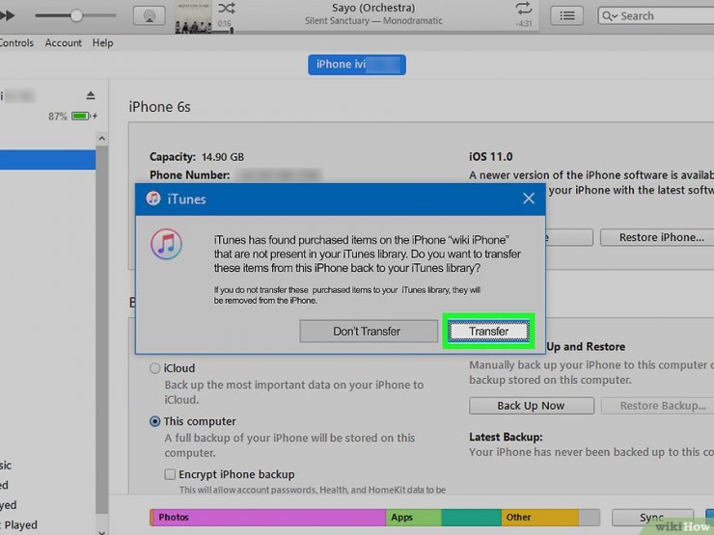Click the iTunes logo in dialog title bar
714x535 pixels.
click(153, 199)
